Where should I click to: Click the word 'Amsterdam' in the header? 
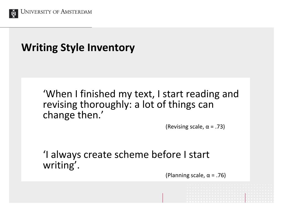[x=76, y=12]
